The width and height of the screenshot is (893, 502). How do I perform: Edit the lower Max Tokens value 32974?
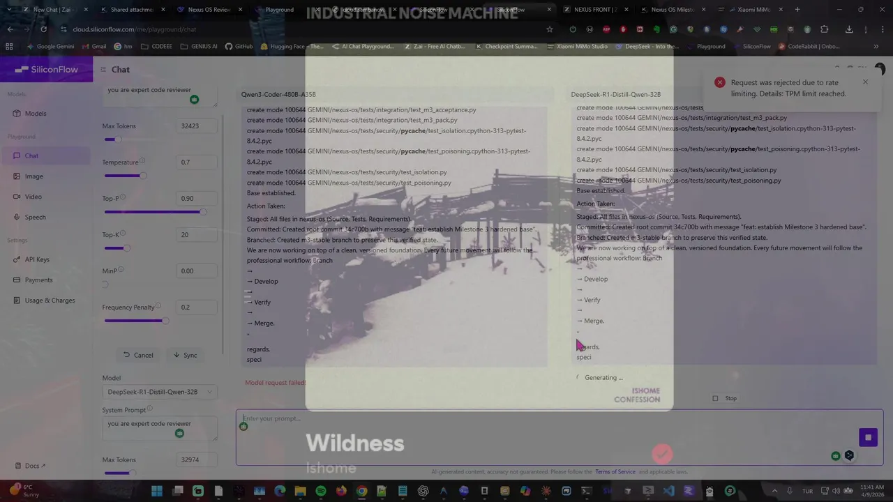tap(196, 460)
